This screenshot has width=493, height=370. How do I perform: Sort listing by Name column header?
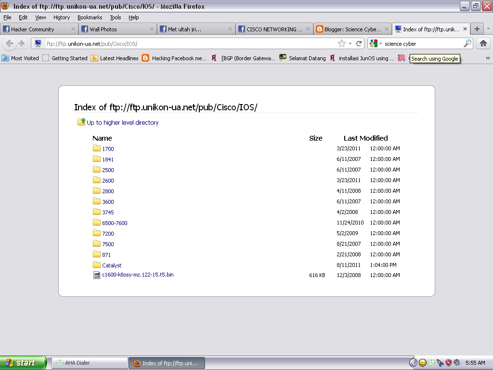tap(102, 138)
